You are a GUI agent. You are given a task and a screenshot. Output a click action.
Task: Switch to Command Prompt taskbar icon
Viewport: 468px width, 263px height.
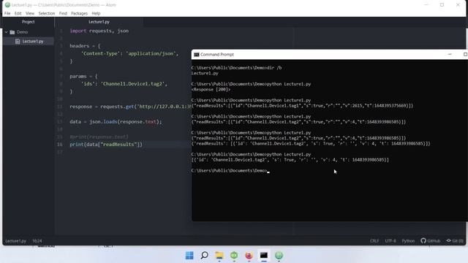pos(264,256)
